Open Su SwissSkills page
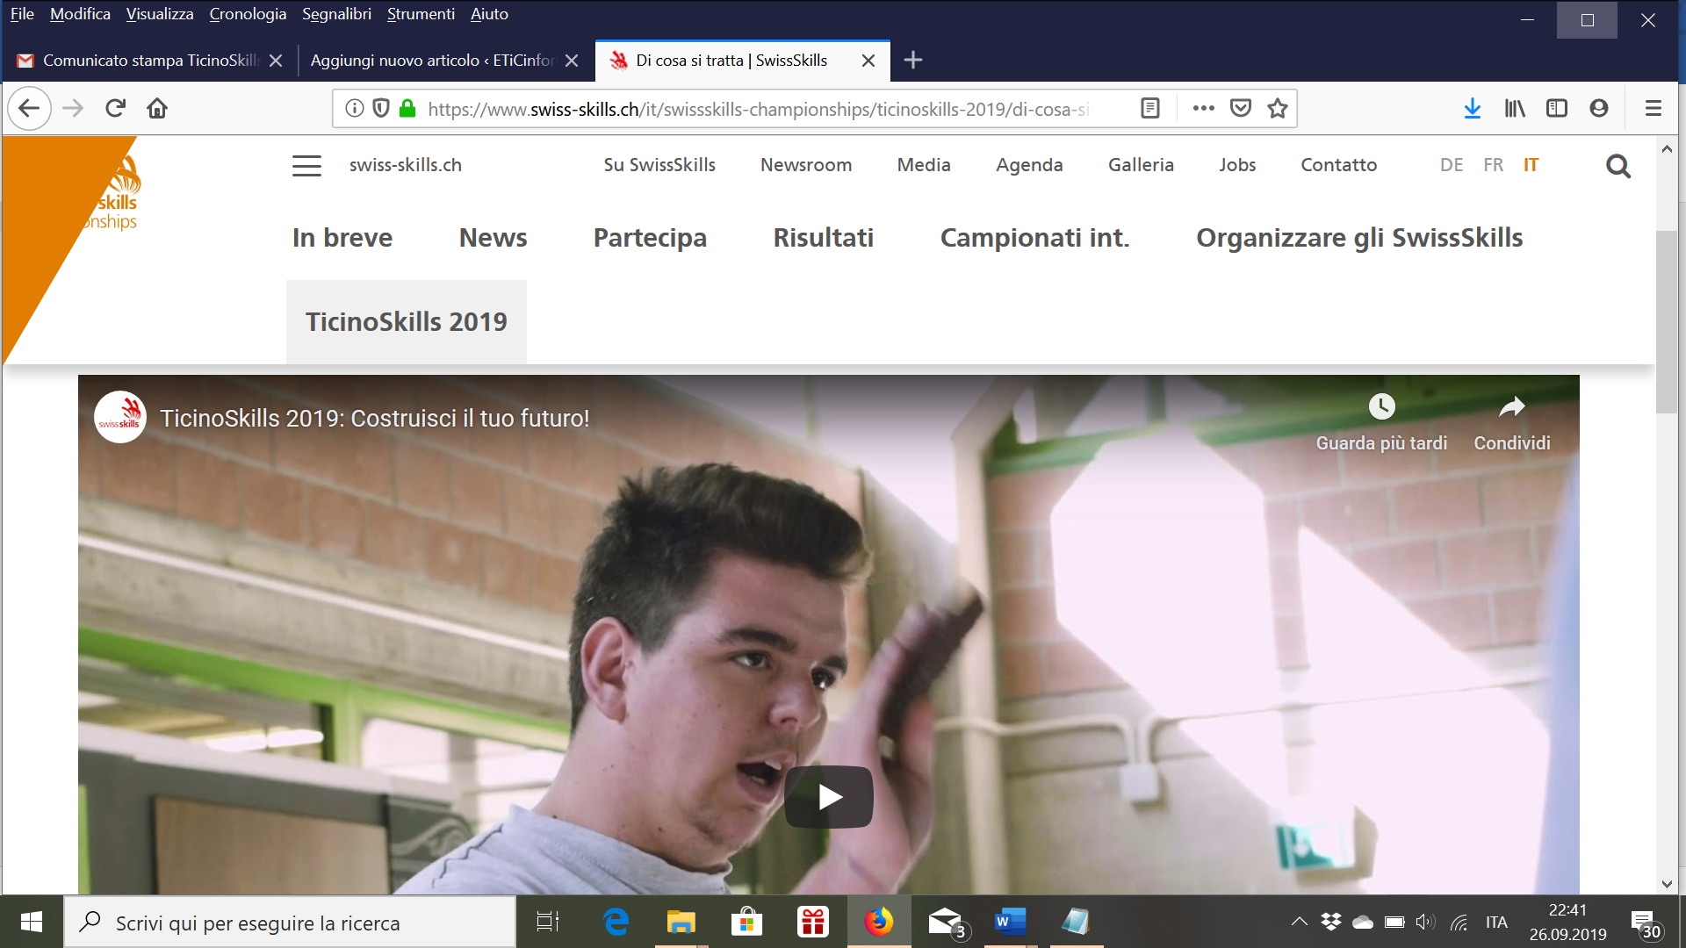1686x948 pixels. (659, 165)
